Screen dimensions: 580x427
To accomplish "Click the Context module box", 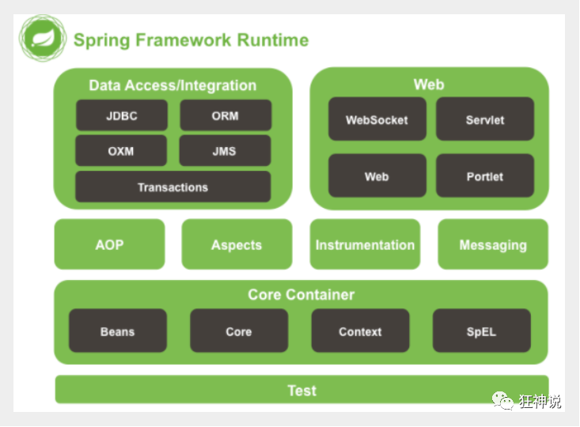I will (x=360, y=331).
